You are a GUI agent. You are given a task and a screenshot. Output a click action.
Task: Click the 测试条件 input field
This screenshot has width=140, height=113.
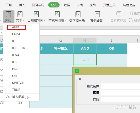(x=120, y=86)
